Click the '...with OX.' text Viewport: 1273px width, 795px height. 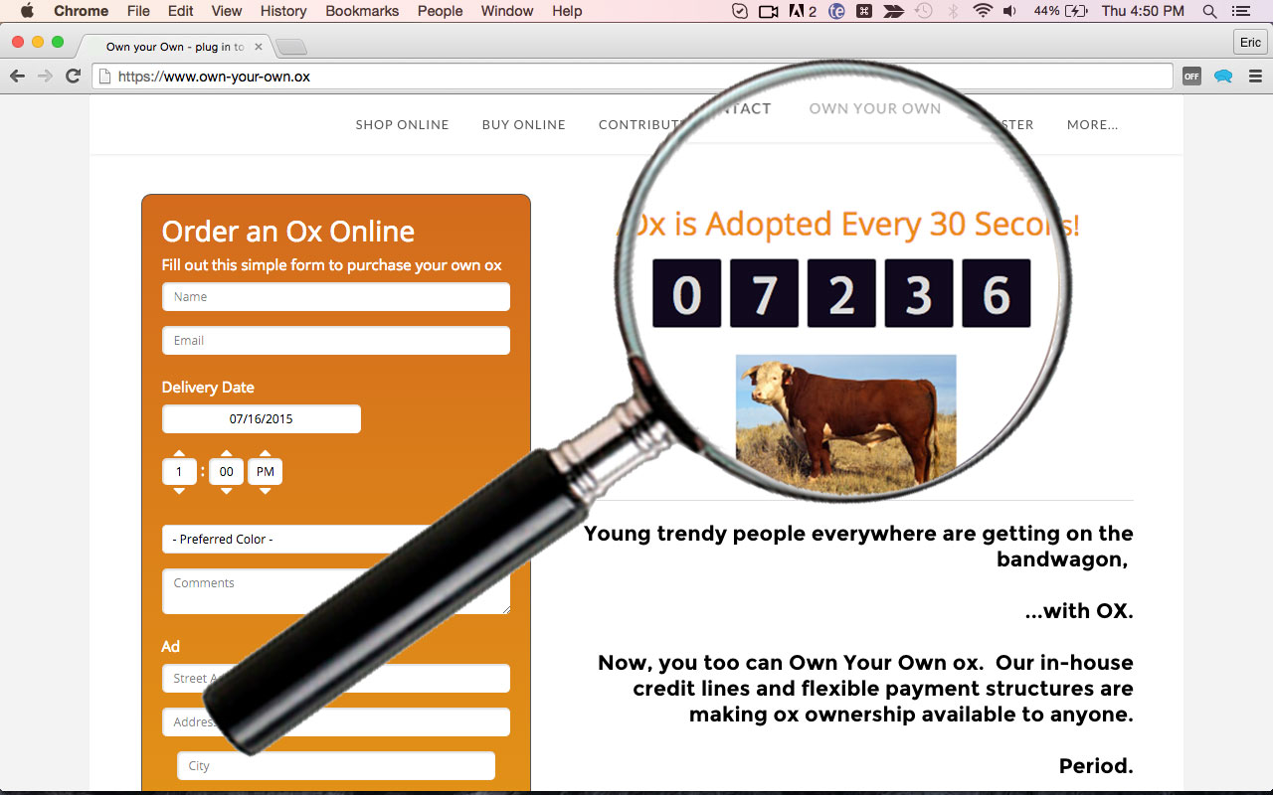[1079, 610]
